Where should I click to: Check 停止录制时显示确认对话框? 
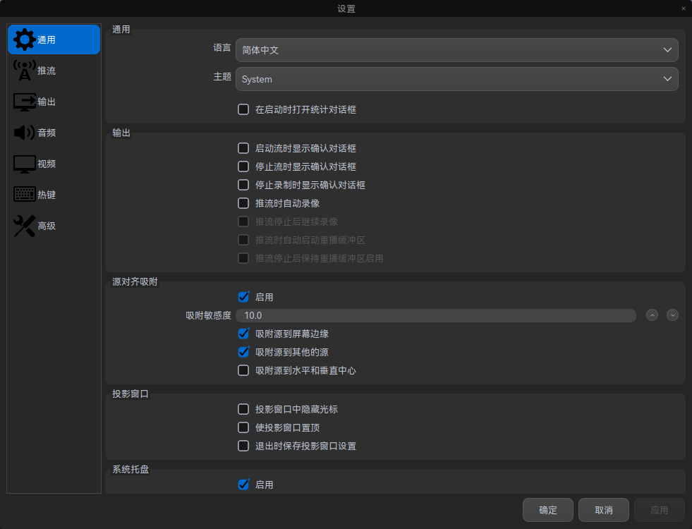coord(243,185)
